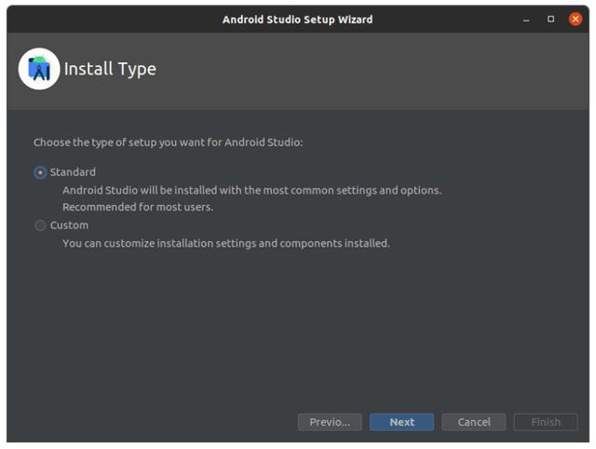Go back with the Previo... button

pos(330,422)
